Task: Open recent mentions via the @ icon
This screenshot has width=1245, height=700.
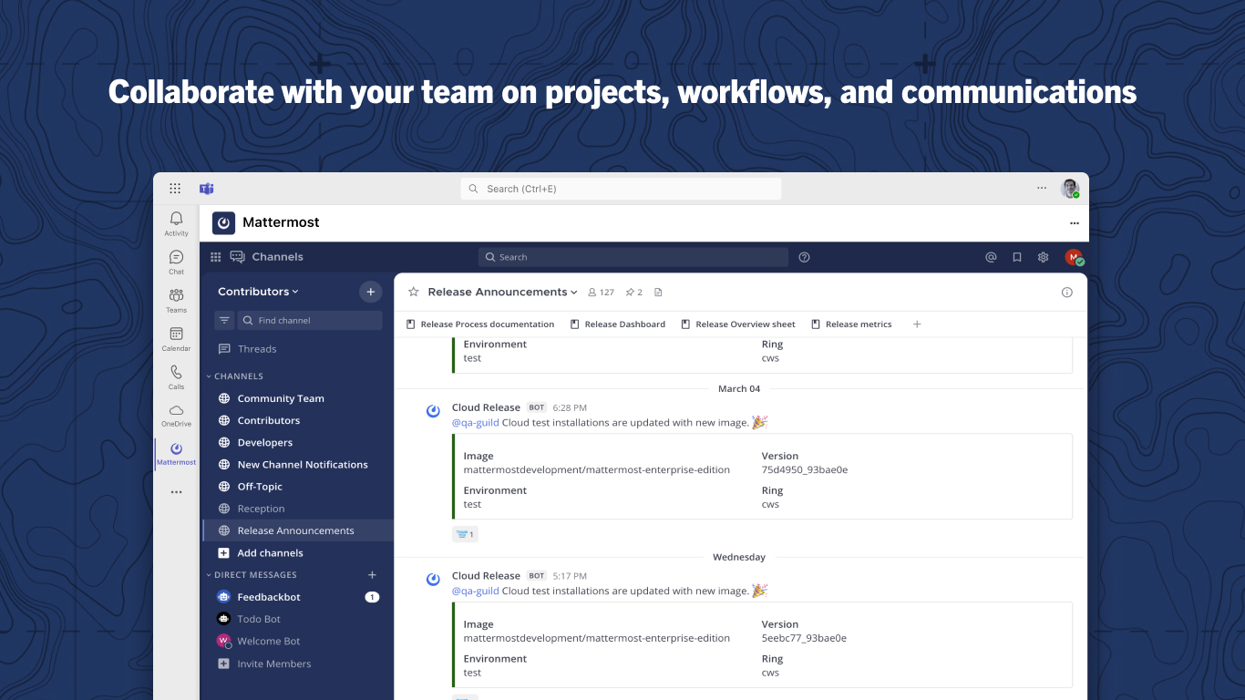Action: coord(991,257)
